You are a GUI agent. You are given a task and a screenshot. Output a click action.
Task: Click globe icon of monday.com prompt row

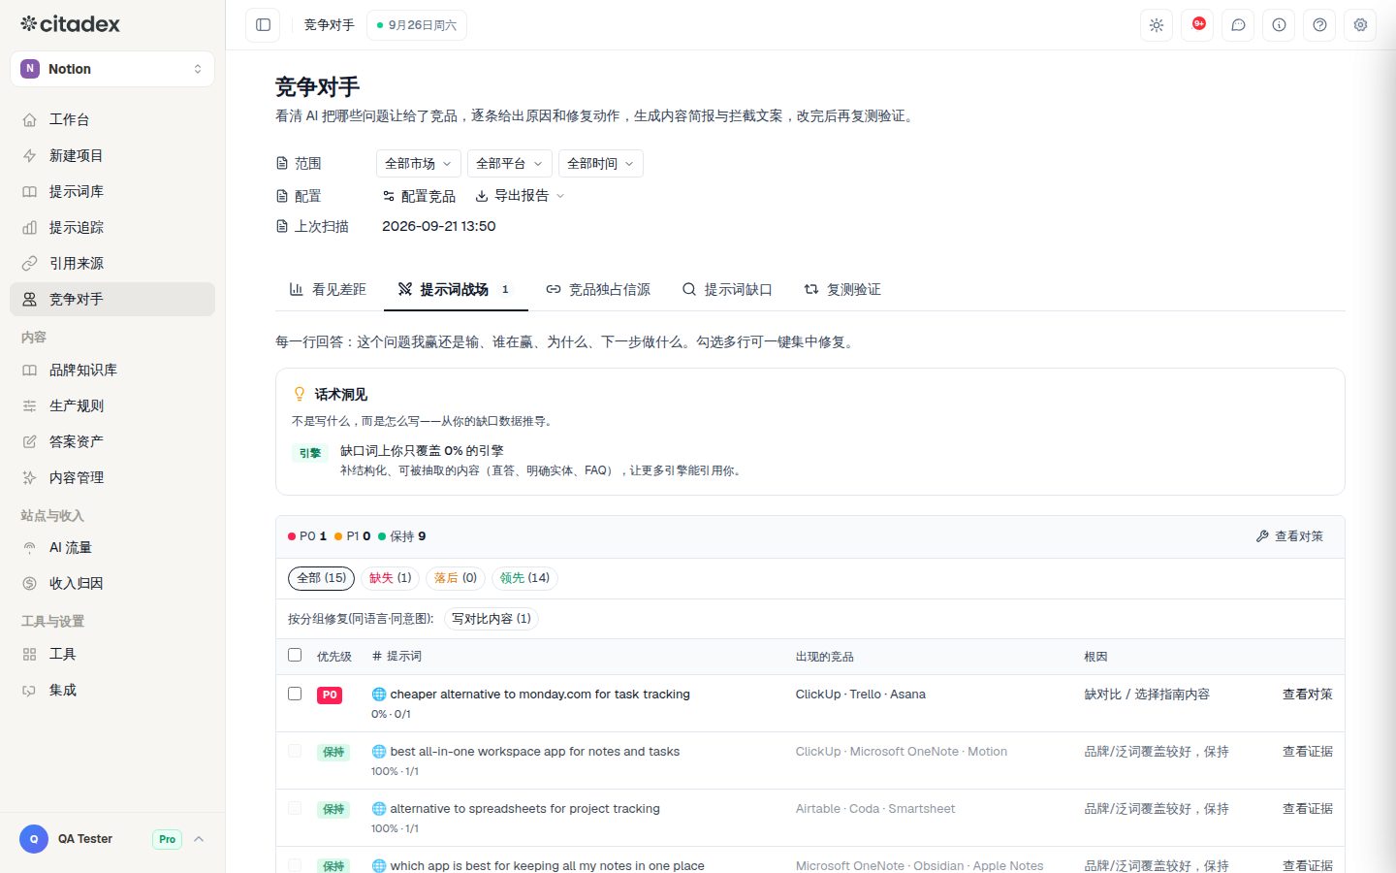click(x=379, y=695)
